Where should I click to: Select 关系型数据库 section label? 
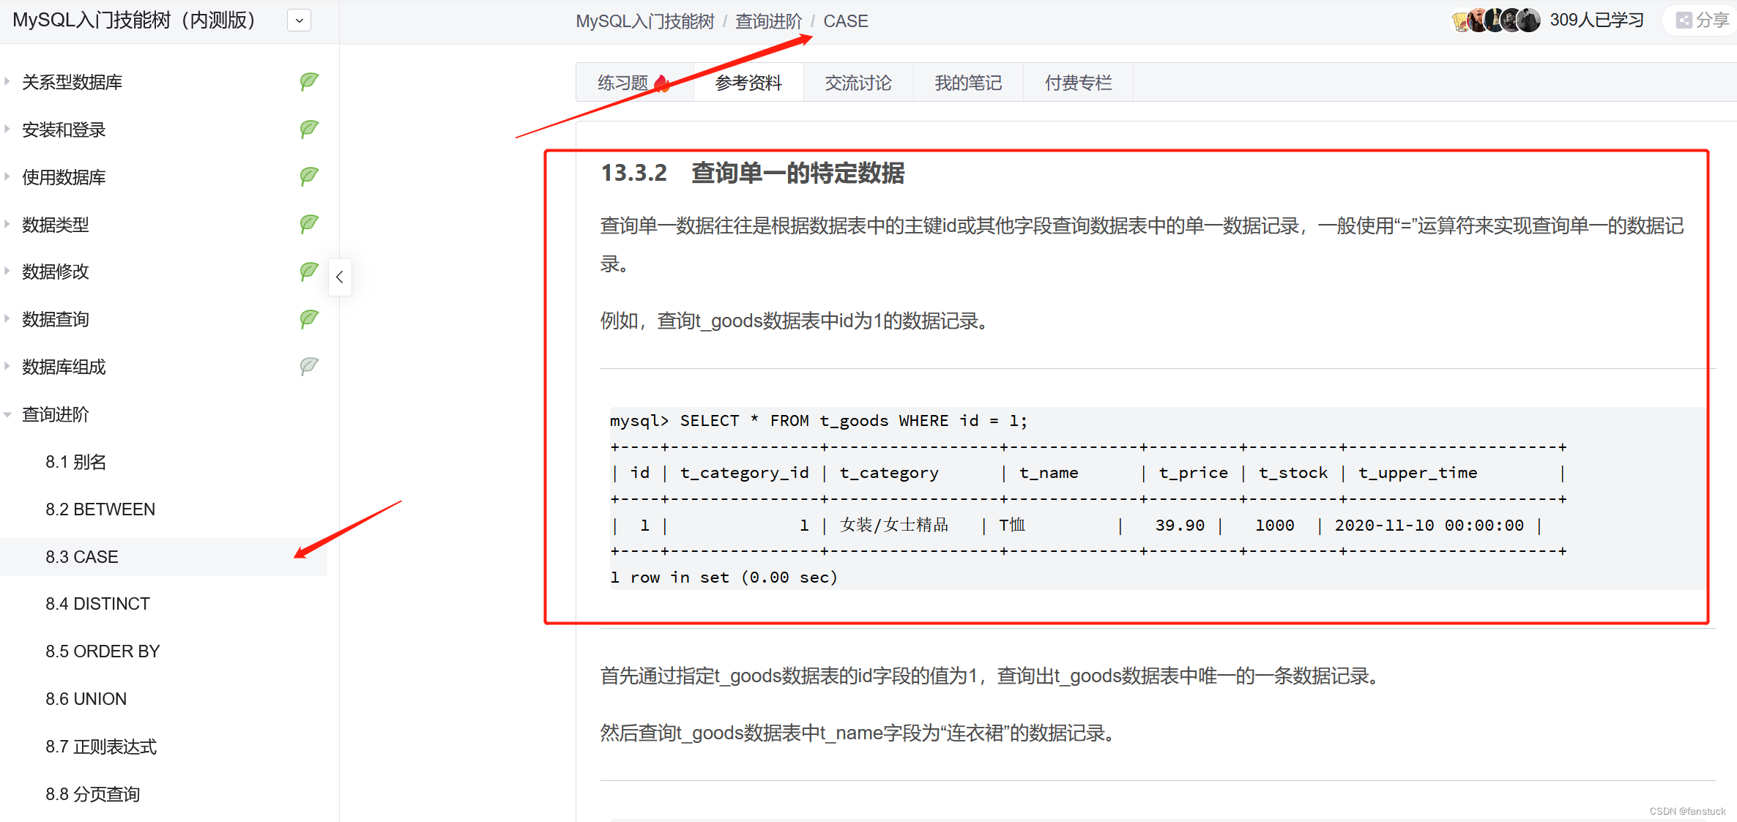tap(72, 82)
